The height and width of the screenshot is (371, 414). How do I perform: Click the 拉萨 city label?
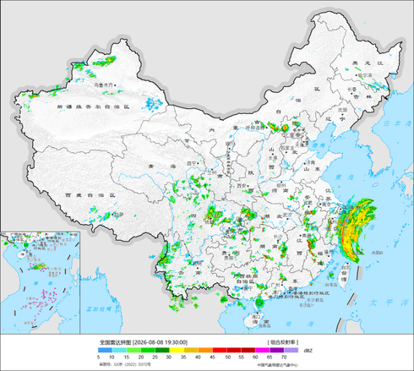(119, 215)
